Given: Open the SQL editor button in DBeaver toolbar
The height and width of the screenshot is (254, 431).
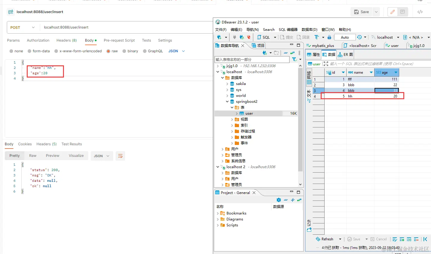Looking at the screenshot, I should [263, 37].
